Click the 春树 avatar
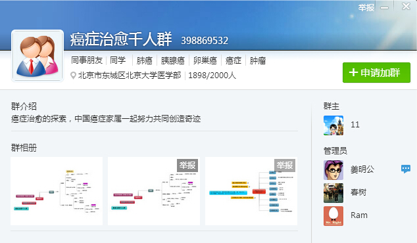417x243 pixels. [x=333, y=193]
